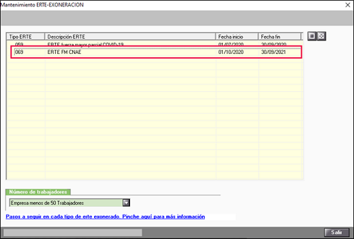Close the Mantenimiento ERTE-EXONERACION window
354x239 pixels.
[348, 5]
